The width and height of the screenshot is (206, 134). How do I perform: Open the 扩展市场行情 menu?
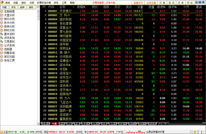pos(44,3)
